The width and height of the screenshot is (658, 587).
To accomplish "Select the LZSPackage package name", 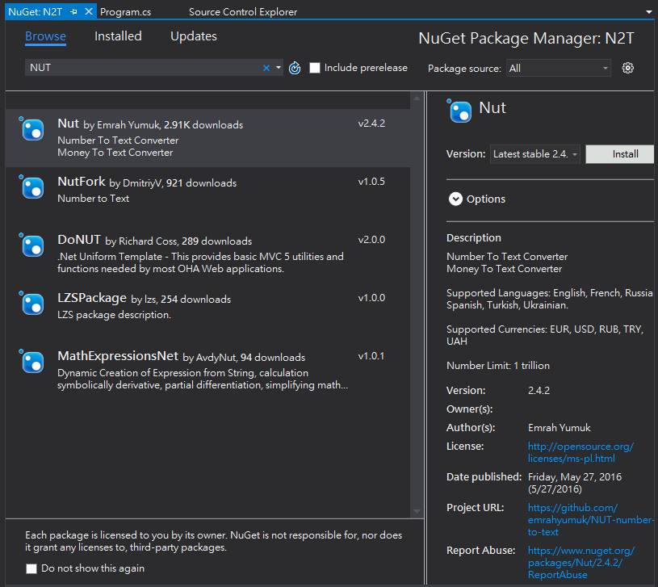I will pos(92,298).
